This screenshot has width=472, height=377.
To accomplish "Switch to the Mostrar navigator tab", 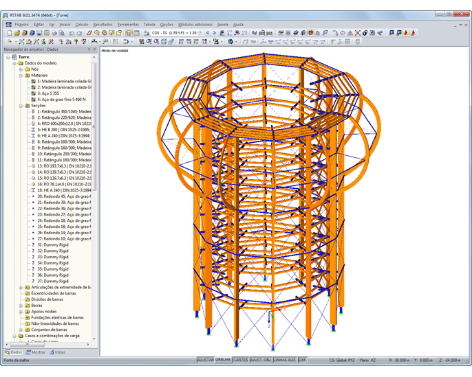I will (x=36, y=352).
